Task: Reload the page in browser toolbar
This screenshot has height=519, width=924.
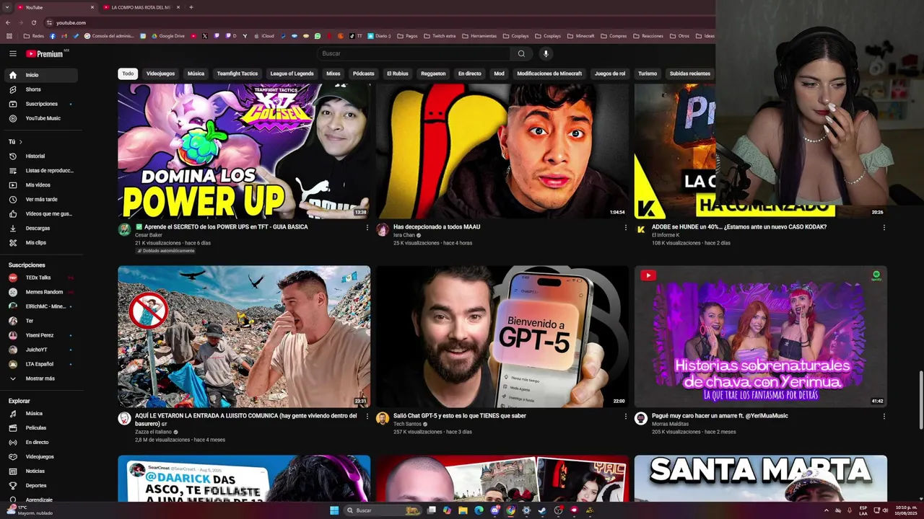Action: 33,22
